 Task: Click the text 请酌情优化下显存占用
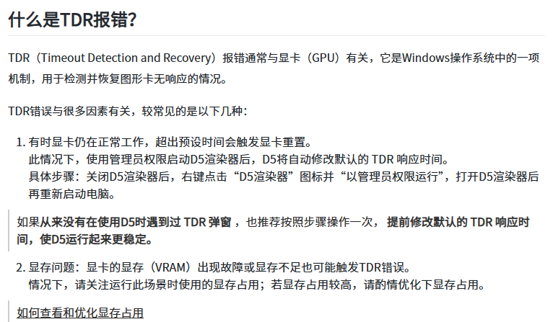point(425,285)
